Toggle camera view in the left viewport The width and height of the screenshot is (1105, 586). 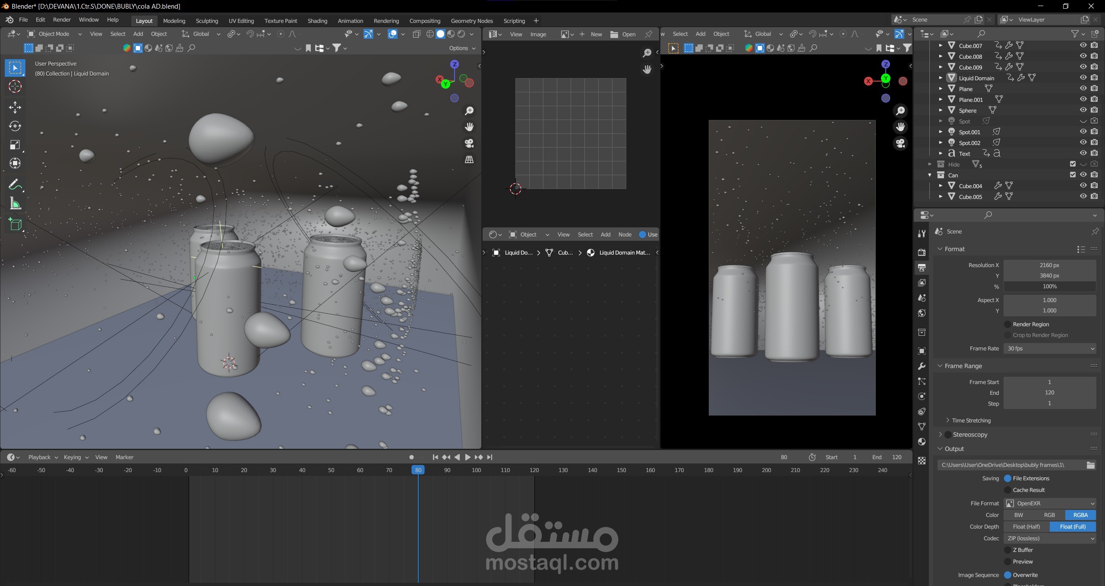pos(469,143)
